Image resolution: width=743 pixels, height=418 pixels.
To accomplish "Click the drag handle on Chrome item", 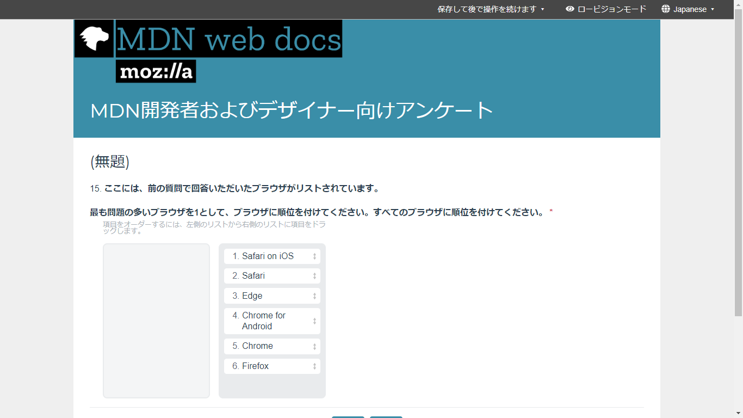I will pos(314,347).
